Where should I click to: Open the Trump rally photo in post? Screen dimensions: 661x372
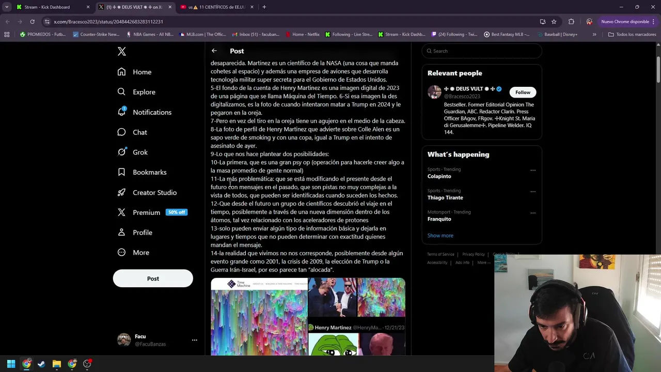click(x=332, y=297)
